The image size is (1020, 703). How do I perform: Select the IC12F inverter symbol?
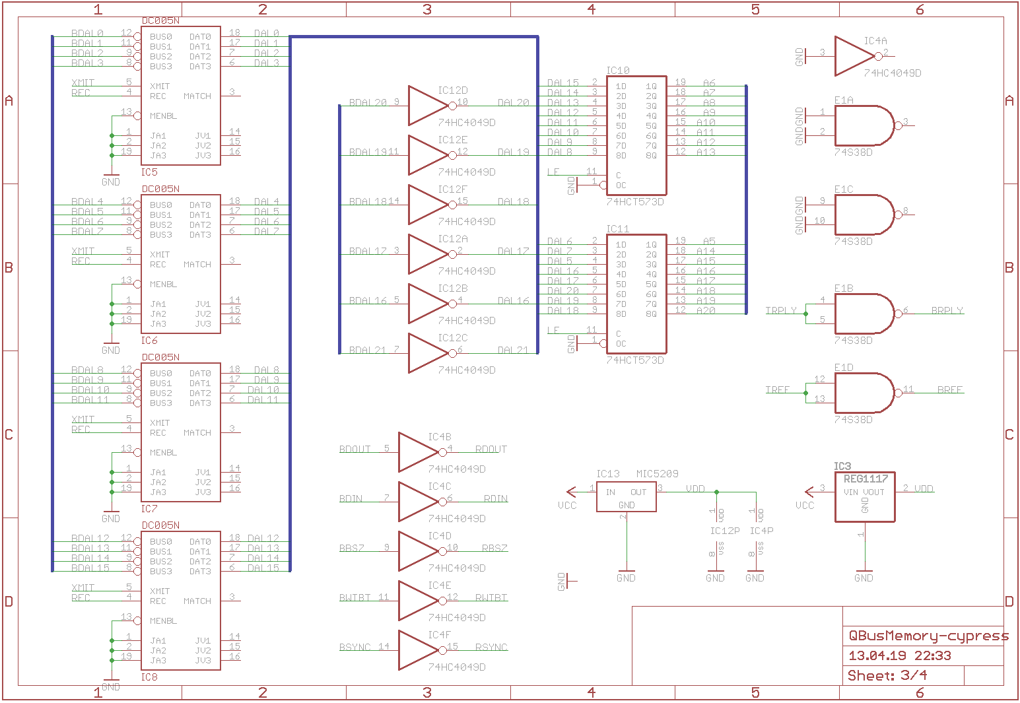(x=432, y=205)
